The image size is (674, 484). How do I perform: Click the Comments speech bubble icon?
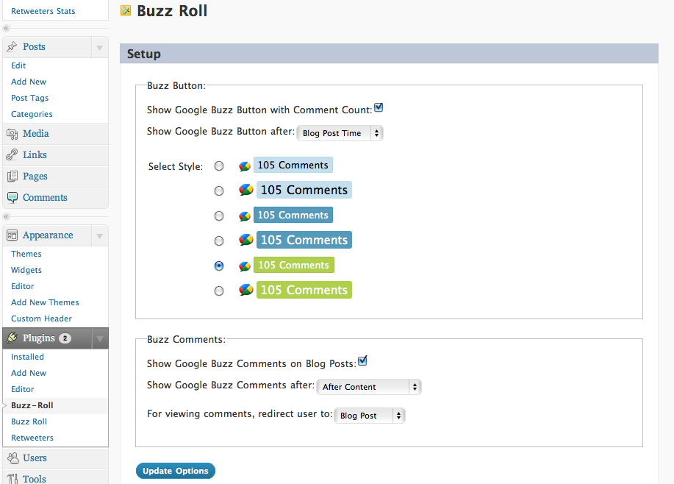click(x=12, y=197)
